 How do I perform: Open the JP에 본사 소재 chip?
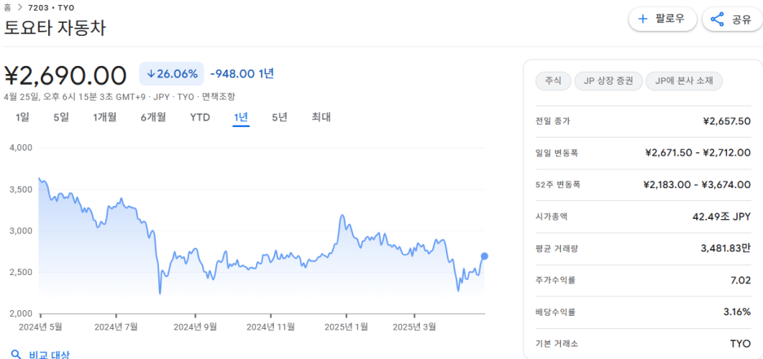coord(684,81)
